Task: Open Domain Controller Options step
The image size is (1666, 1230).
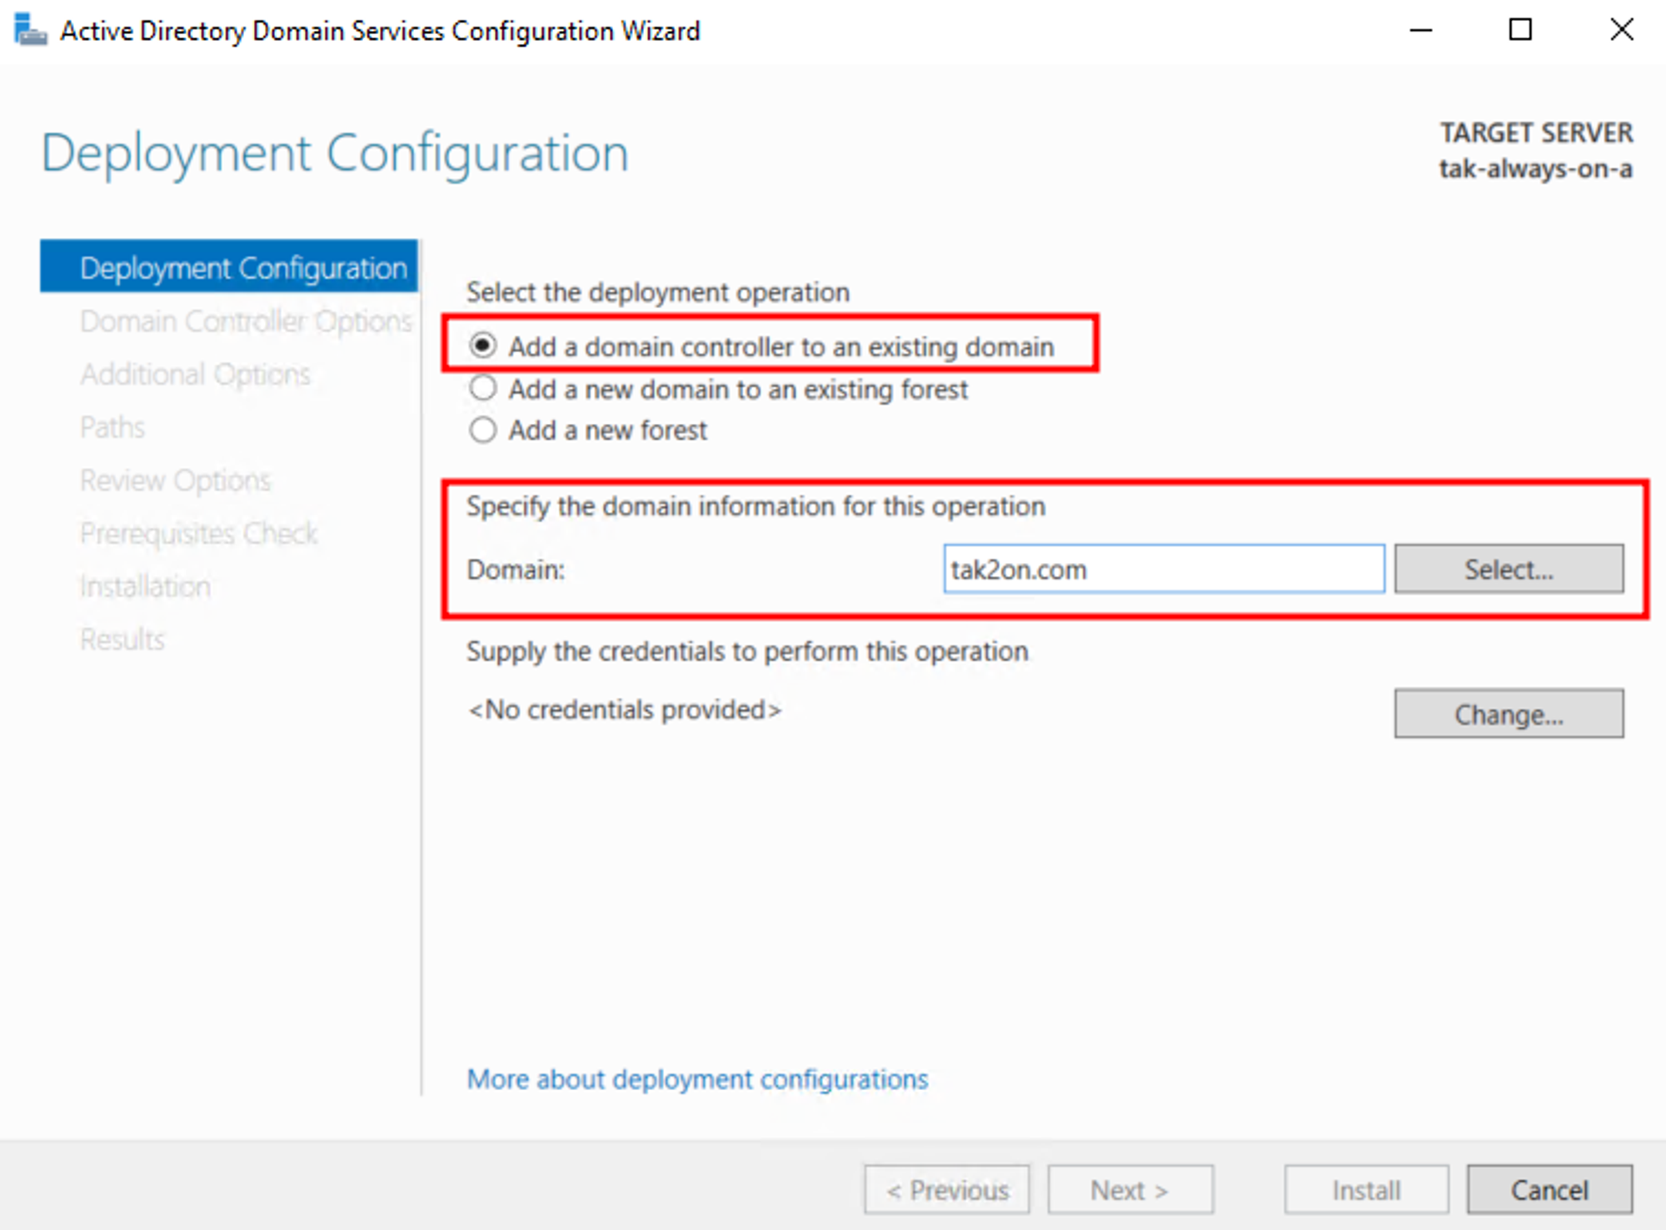Action: point(245,321)
